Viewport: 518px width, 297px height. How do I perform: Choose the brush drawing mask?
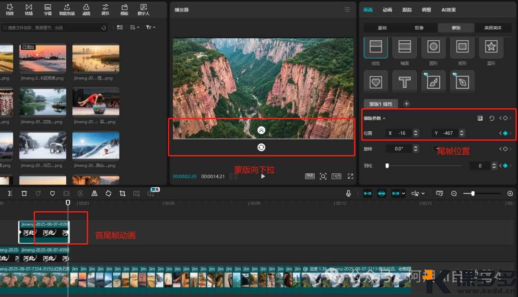(434, 82)
